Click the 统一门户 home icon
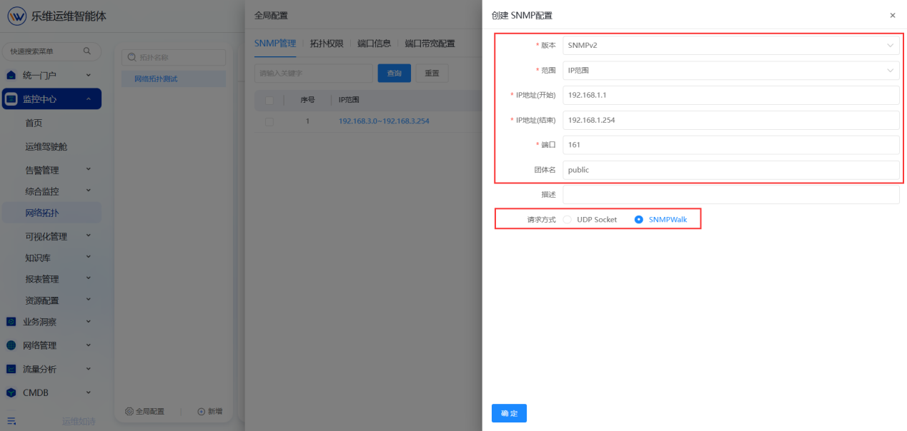 [x=11, y=75]
